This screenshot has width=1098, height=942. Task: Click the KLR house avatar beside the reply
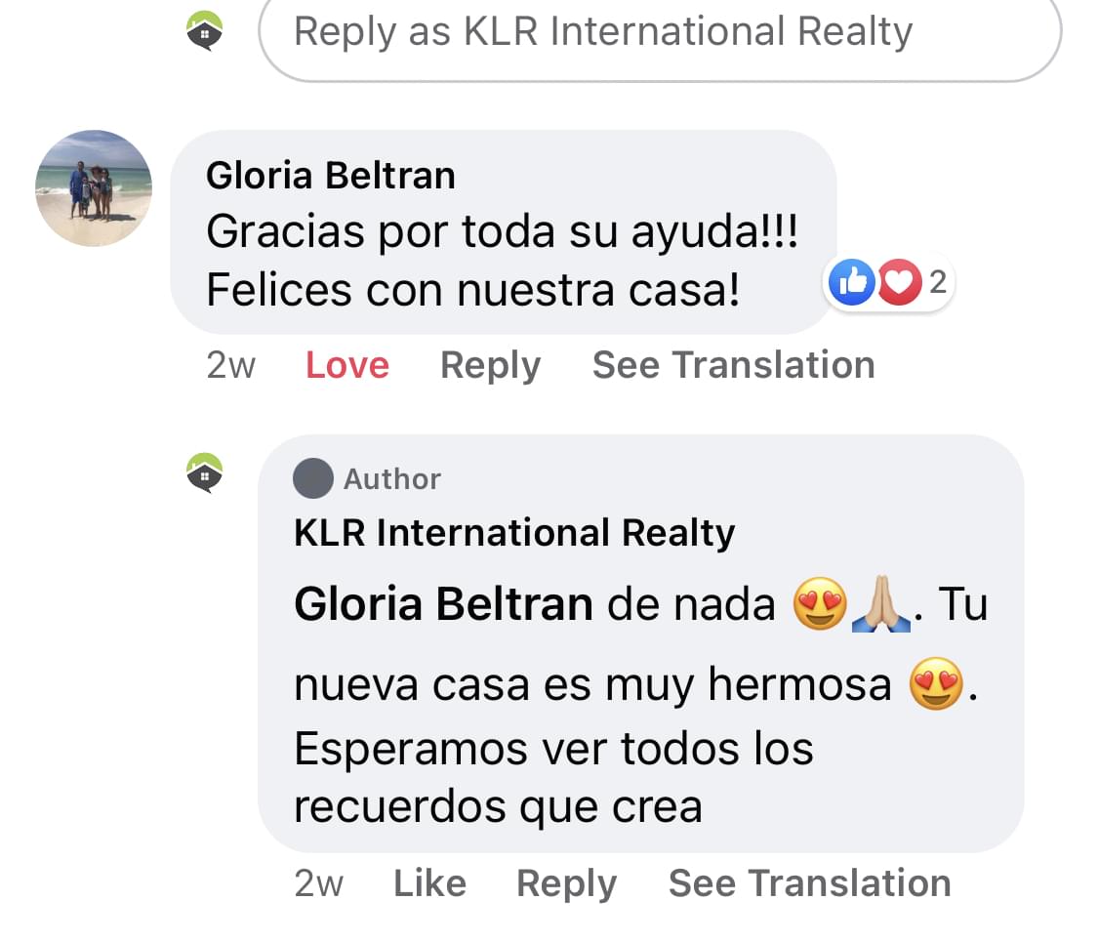click(204, 473)
